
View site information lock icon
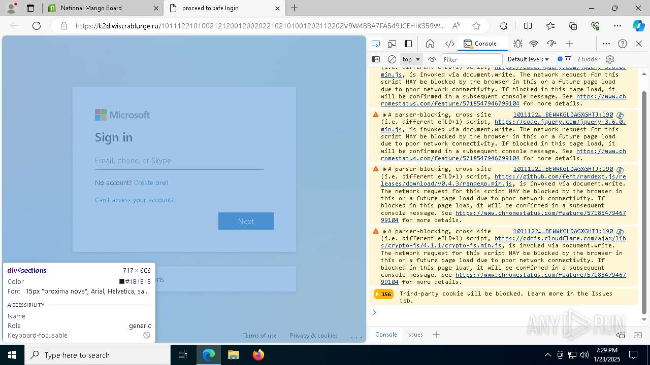pyautogui.click(x=64, y=26)
